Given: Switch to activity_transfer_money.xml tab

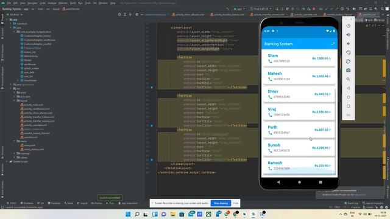Looking at the screenshot, I should 268,15.
